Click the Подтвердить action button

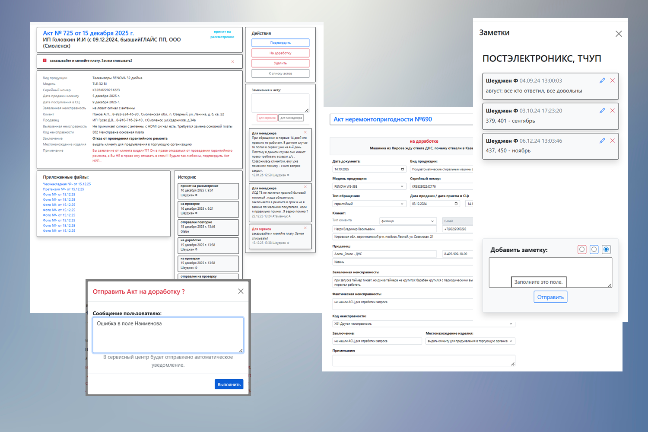(280, 43)
